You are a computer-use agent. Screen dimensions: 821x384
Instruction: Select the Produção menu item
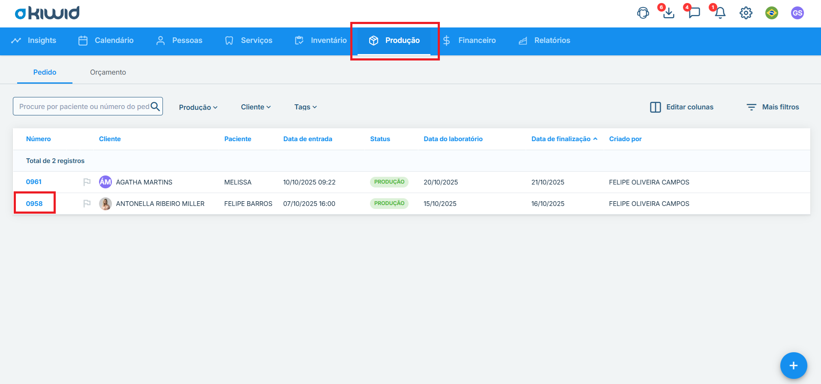tap(394, 40)
